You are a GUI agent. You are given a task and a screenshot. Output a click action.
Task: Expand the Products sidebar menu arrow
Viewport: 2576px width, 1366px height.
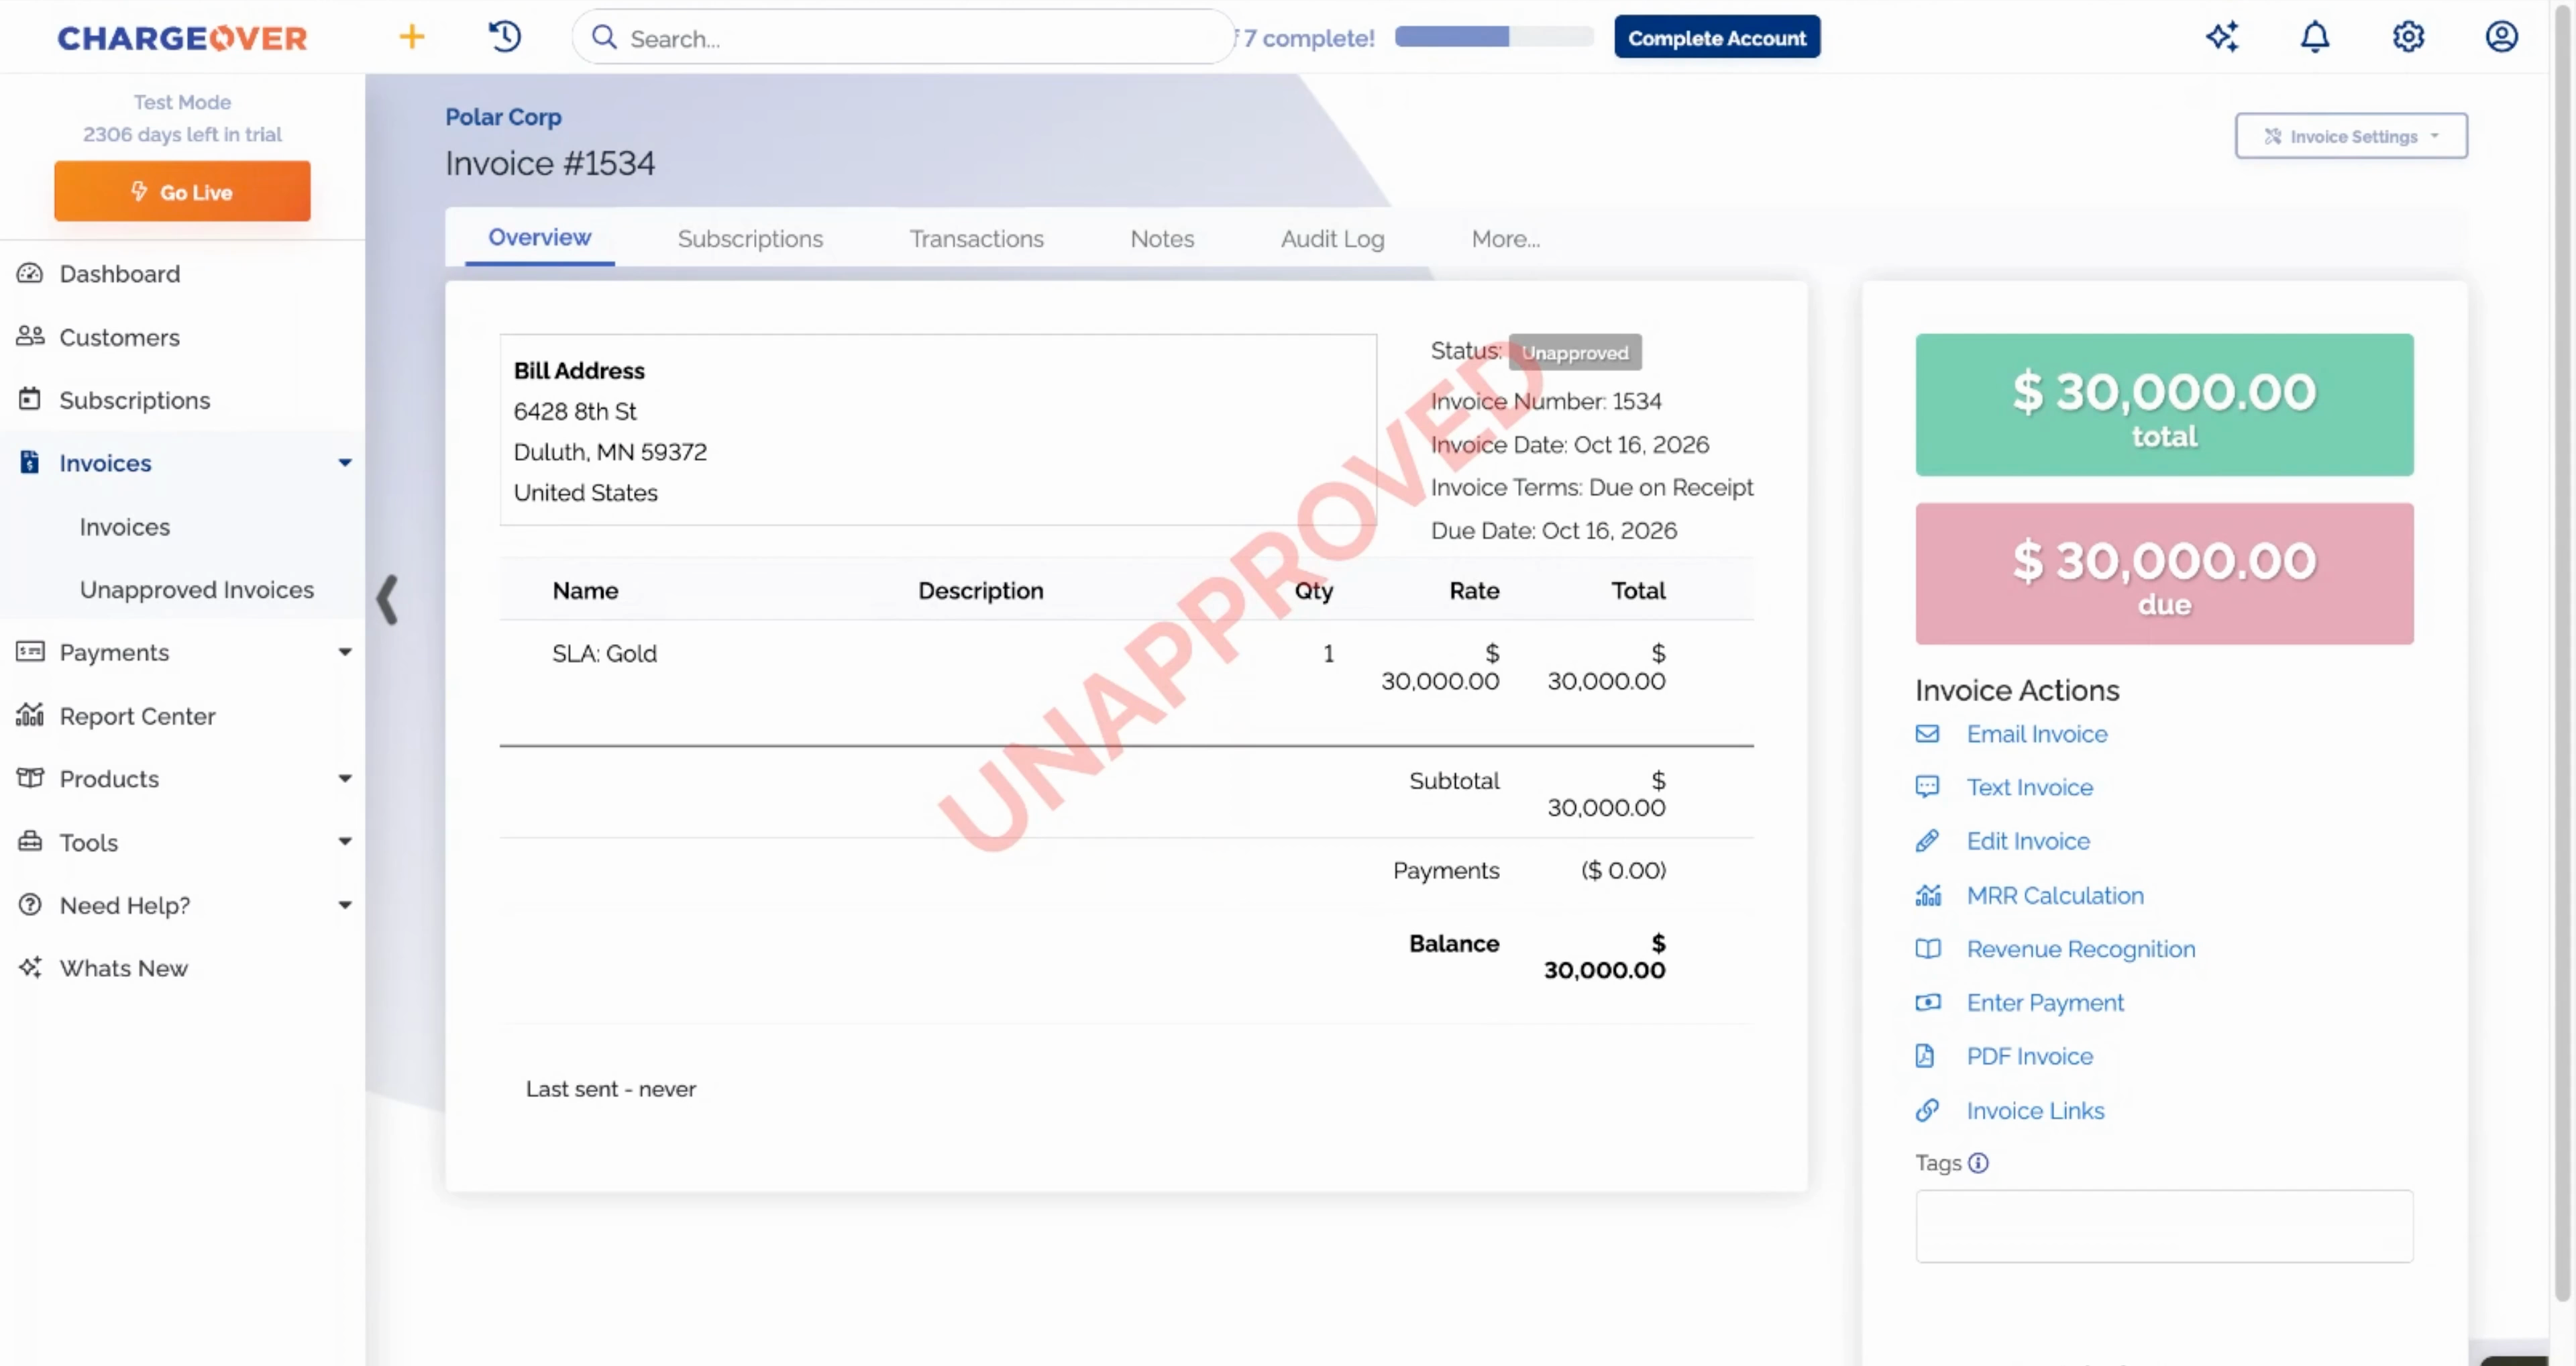[345, 778]
